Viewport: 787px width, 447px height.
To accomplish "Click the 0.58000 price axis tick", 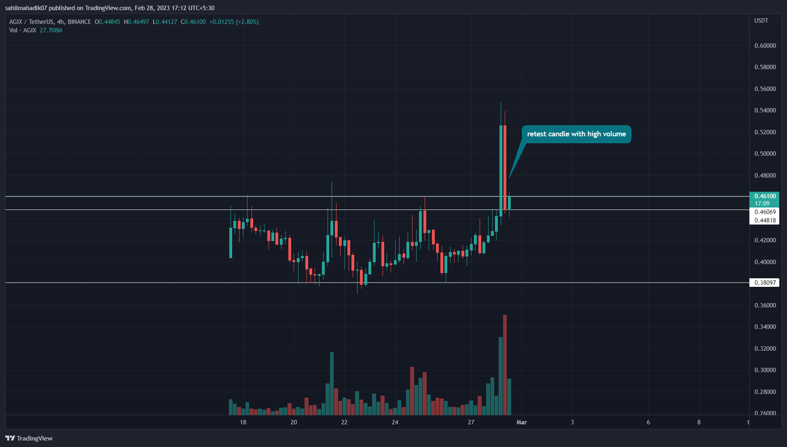I will [x=765, y=67].
